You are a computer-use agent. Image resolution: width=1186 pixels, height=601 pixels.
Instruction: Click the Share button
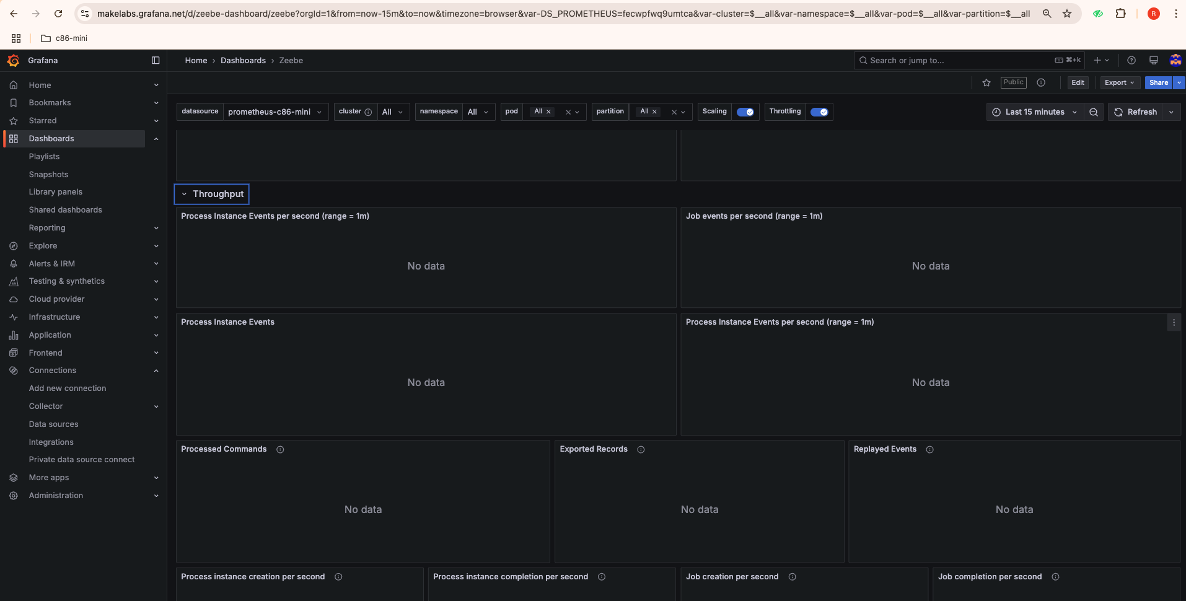(1158, 82)
